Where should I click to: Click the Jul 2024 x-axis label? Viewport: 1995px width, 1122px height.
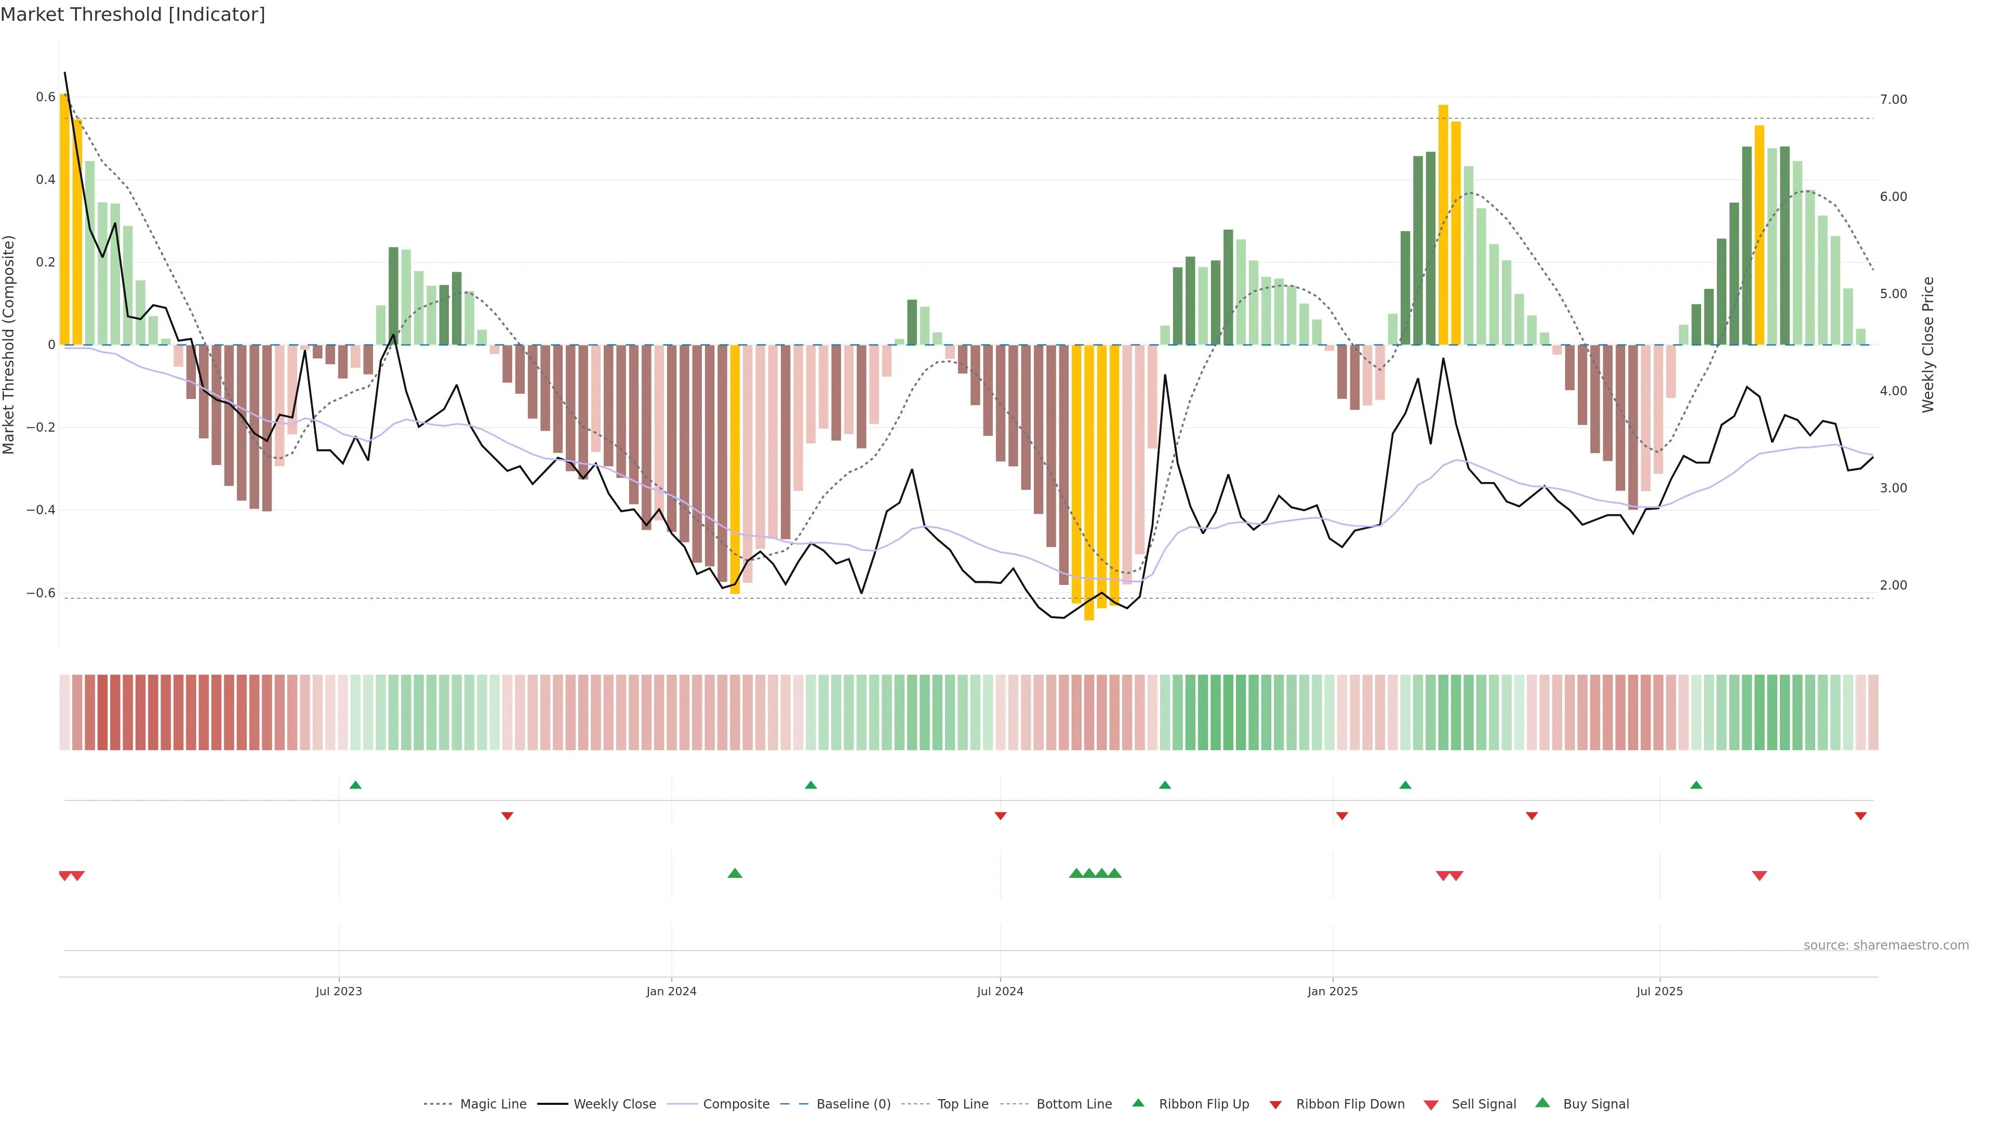click(x=1000, y=991)
